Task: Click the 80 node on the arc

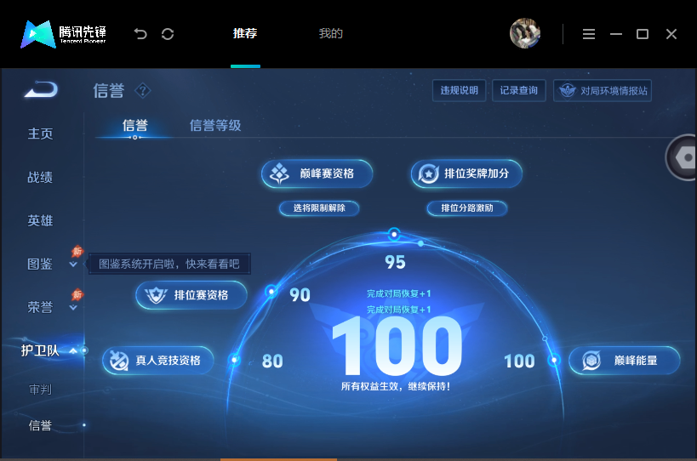Action: (x=235, y=359)
